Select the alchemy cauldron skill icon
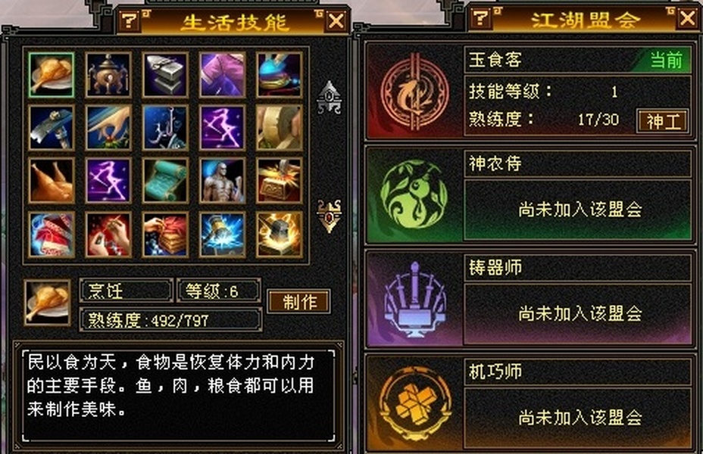The width and height of the screenshot is (703, 454). 108,75
